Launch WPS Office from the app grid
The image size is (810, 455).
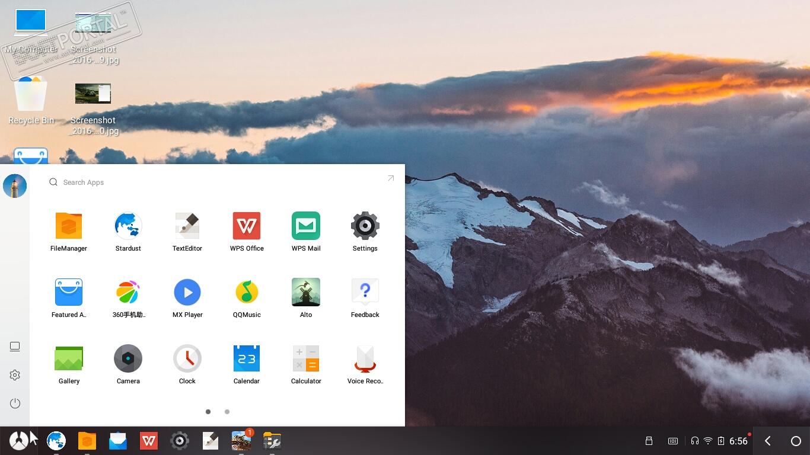pos(247,232)
